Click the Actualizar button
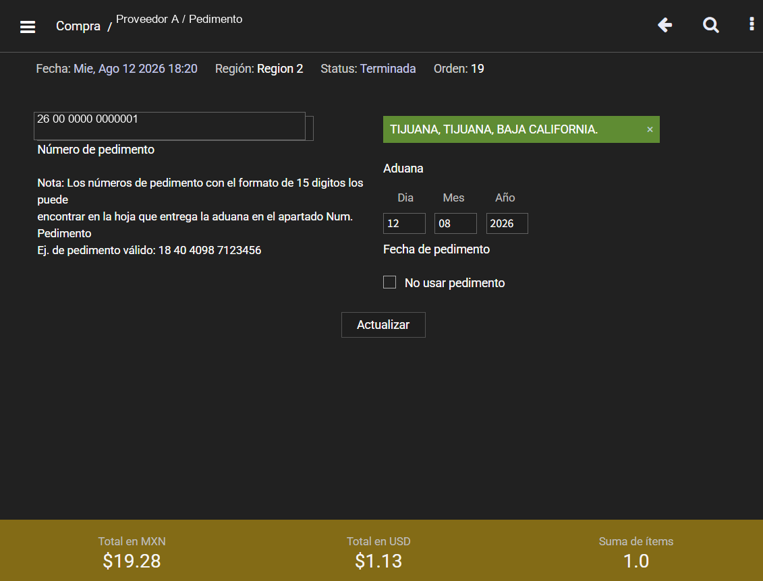 [383, 325]
